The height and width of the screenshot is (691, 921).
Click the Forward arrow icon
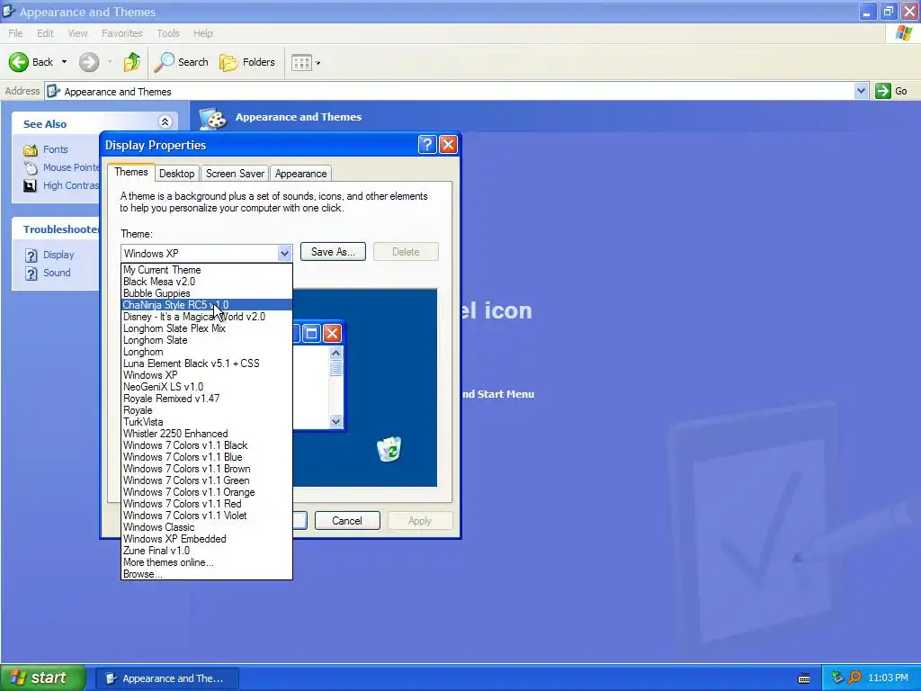pyautogui.click(x=89, y=62)
